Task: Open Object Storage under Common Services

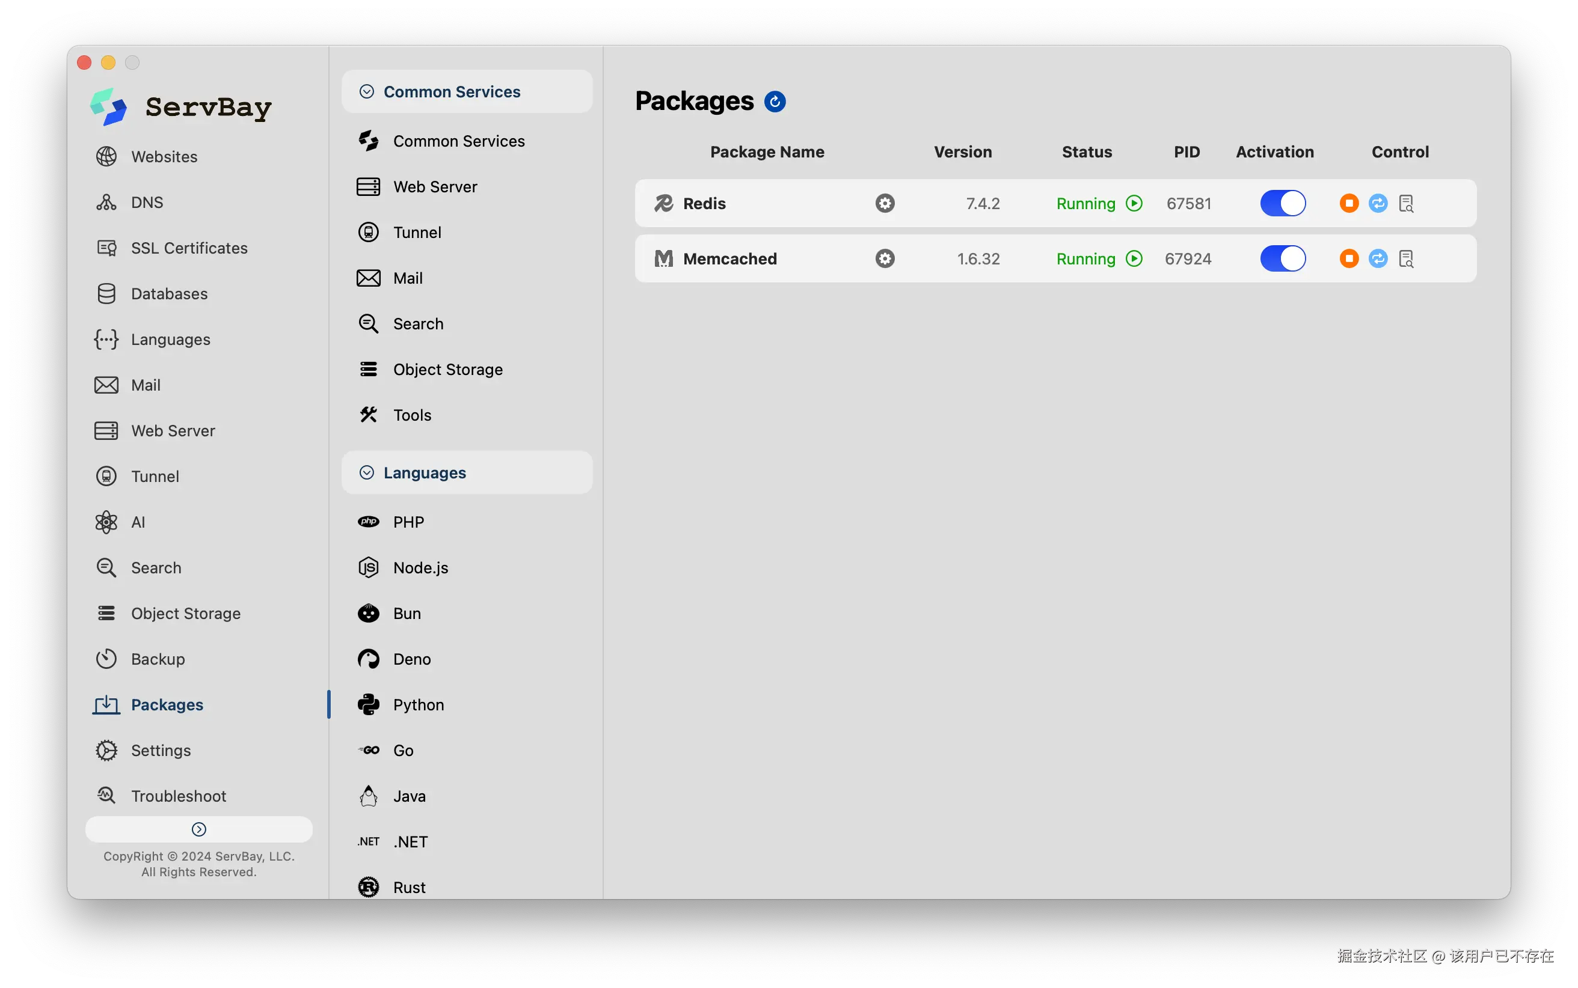Action: (x=448, y=370)
